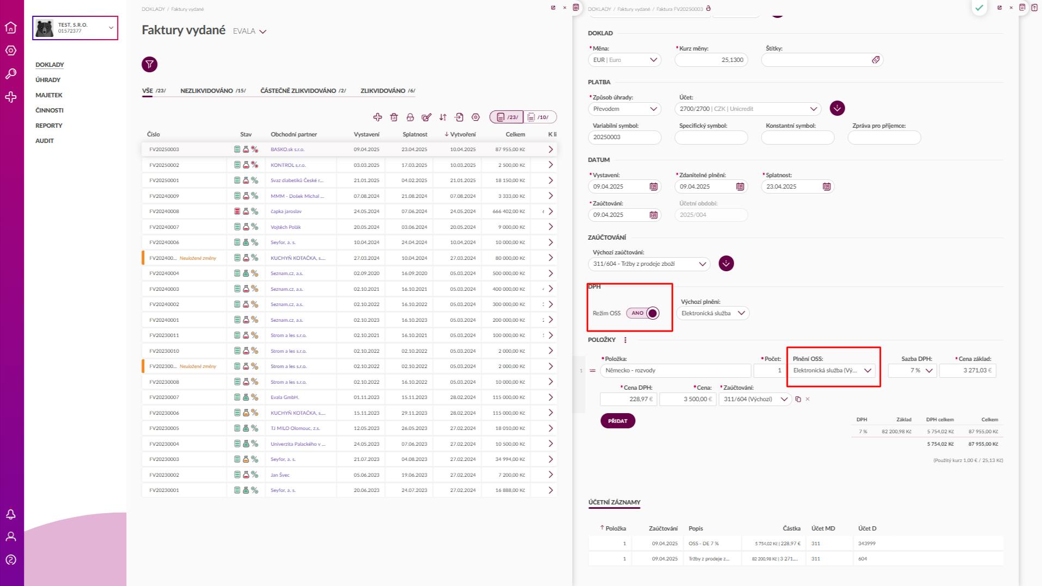Open notifications bell in the left sidebar
The height and width of the screenshot is (586, 1042).
11,514
